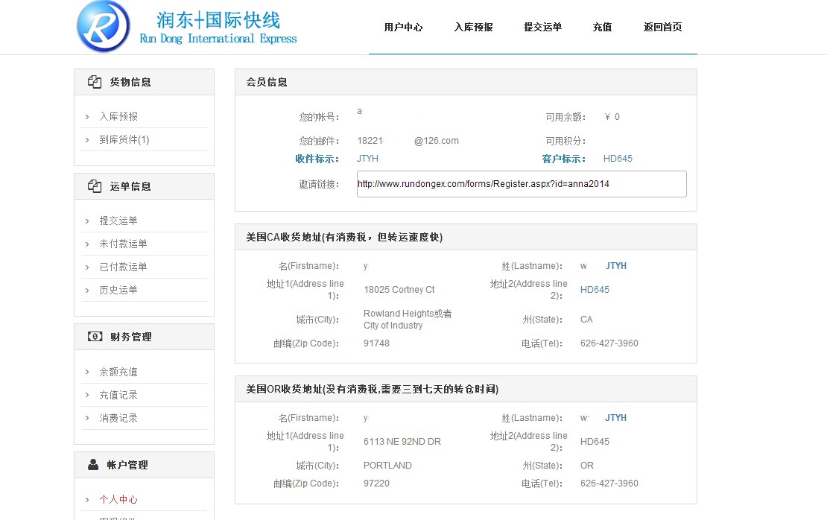This screenshot has height=520, width=827.
Task: Click HD645 in CA address line 2
Action: click(x=595, y=290)
